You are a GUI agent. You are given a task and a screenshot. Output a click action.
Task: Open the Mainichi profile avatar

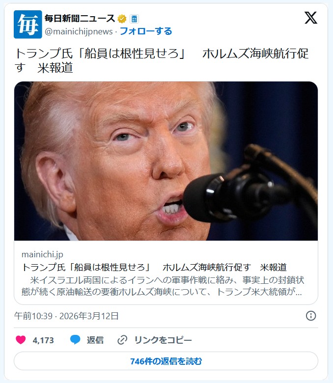point(28,25)
